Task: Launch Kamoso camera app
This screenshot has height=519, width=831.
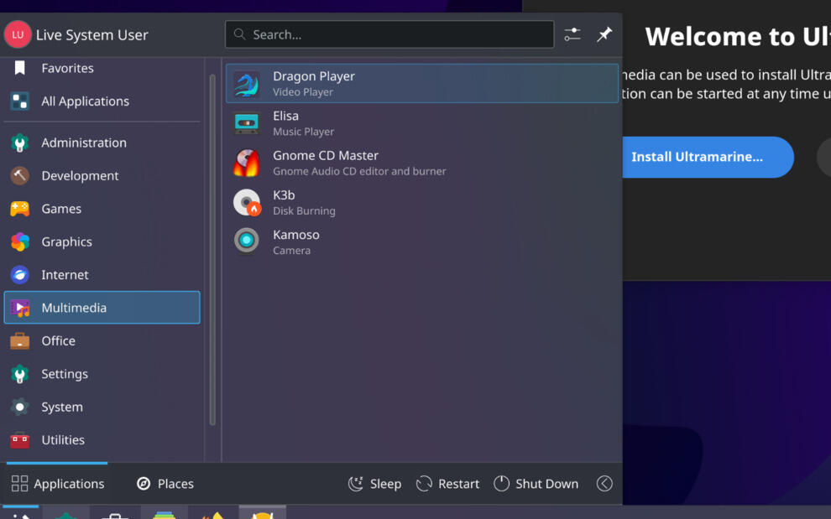Action: tap(422, 242)
